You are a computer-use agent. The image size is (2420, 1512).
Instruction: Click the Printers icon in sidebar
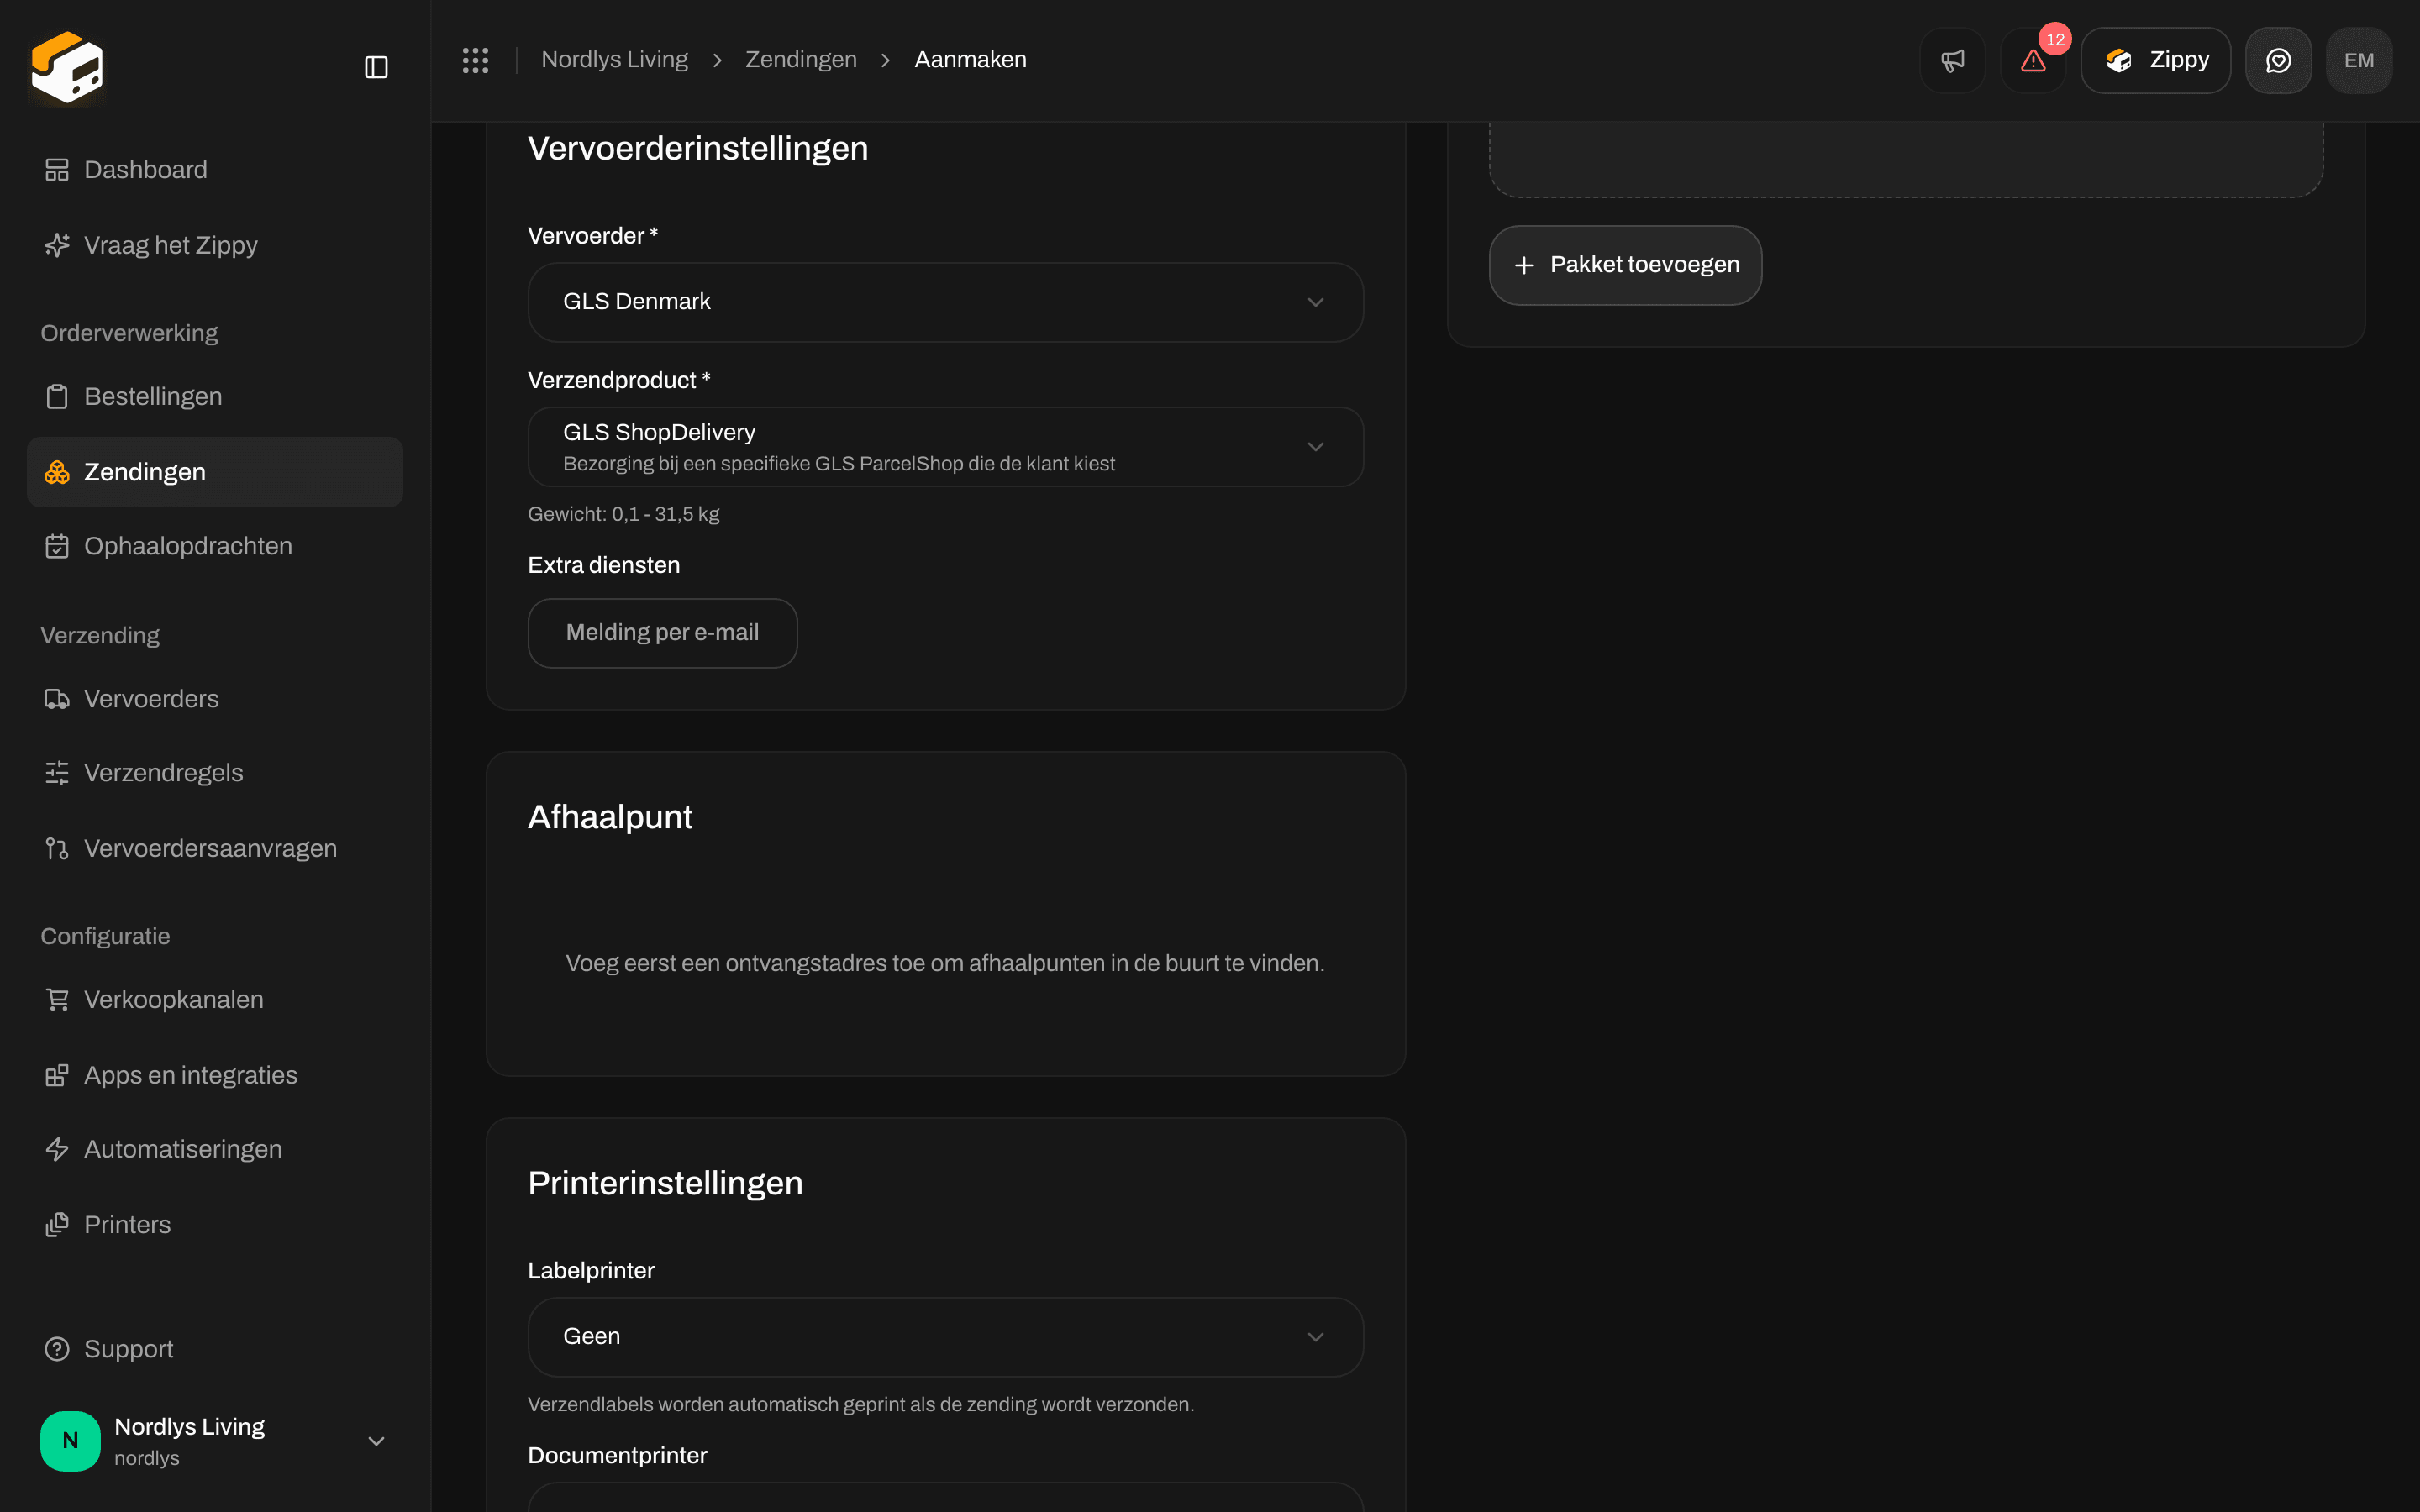click(x=57, y=1224)
